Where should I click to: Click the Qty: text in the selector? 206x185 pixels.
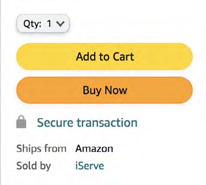[x=32, y=24]
